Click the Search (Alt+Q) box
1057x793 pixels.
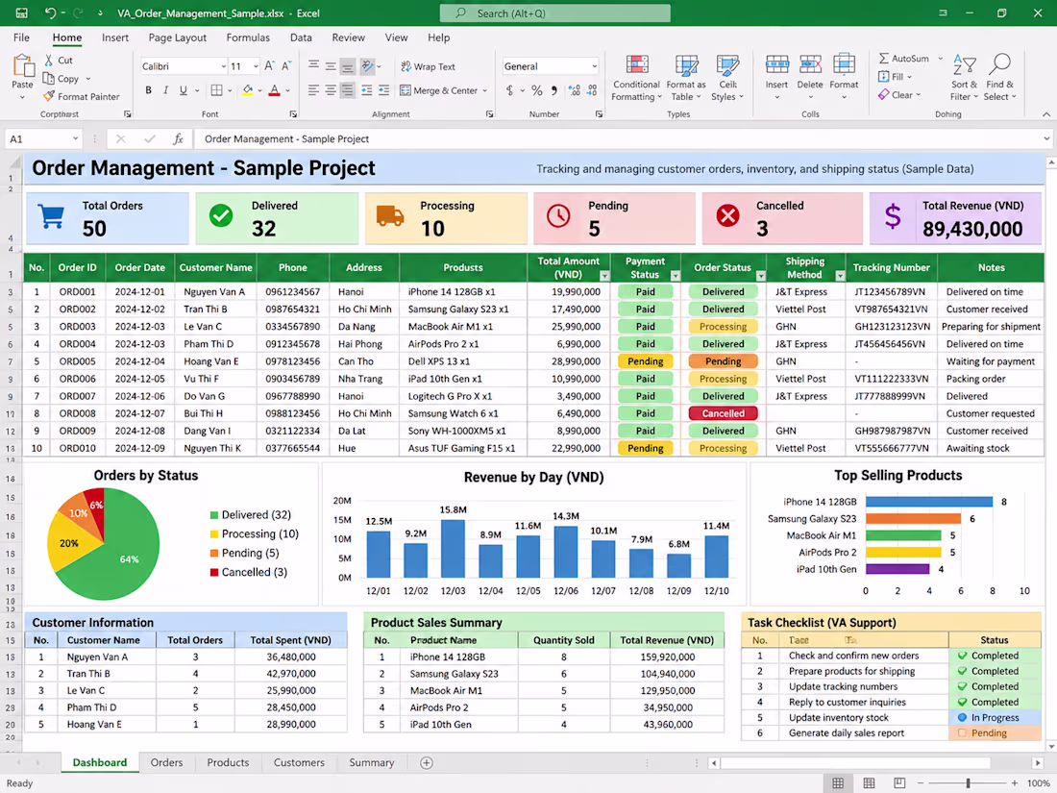coord(554,12)
